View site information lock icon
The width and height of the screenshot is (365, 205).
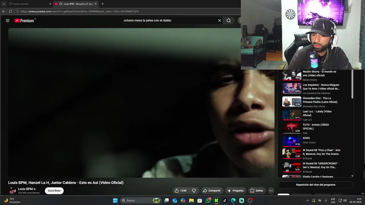[x=17, y=11]
